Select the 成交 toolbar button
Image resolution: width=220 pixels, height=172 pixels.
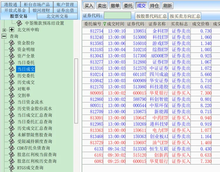click(x=141, y=6)
